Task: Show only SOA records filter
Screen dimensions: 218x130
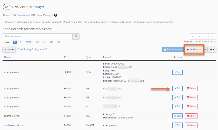Action: click(x=51, y=42)
